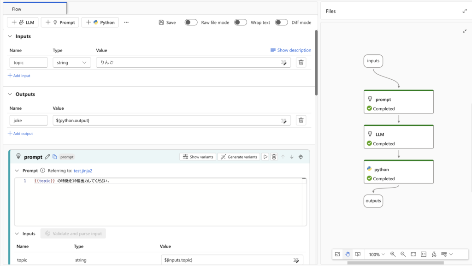The height and width of the screenshot is (266, 472).
Task: Select the hand pan tool in graph toolbar
Action: pos(348,254)
